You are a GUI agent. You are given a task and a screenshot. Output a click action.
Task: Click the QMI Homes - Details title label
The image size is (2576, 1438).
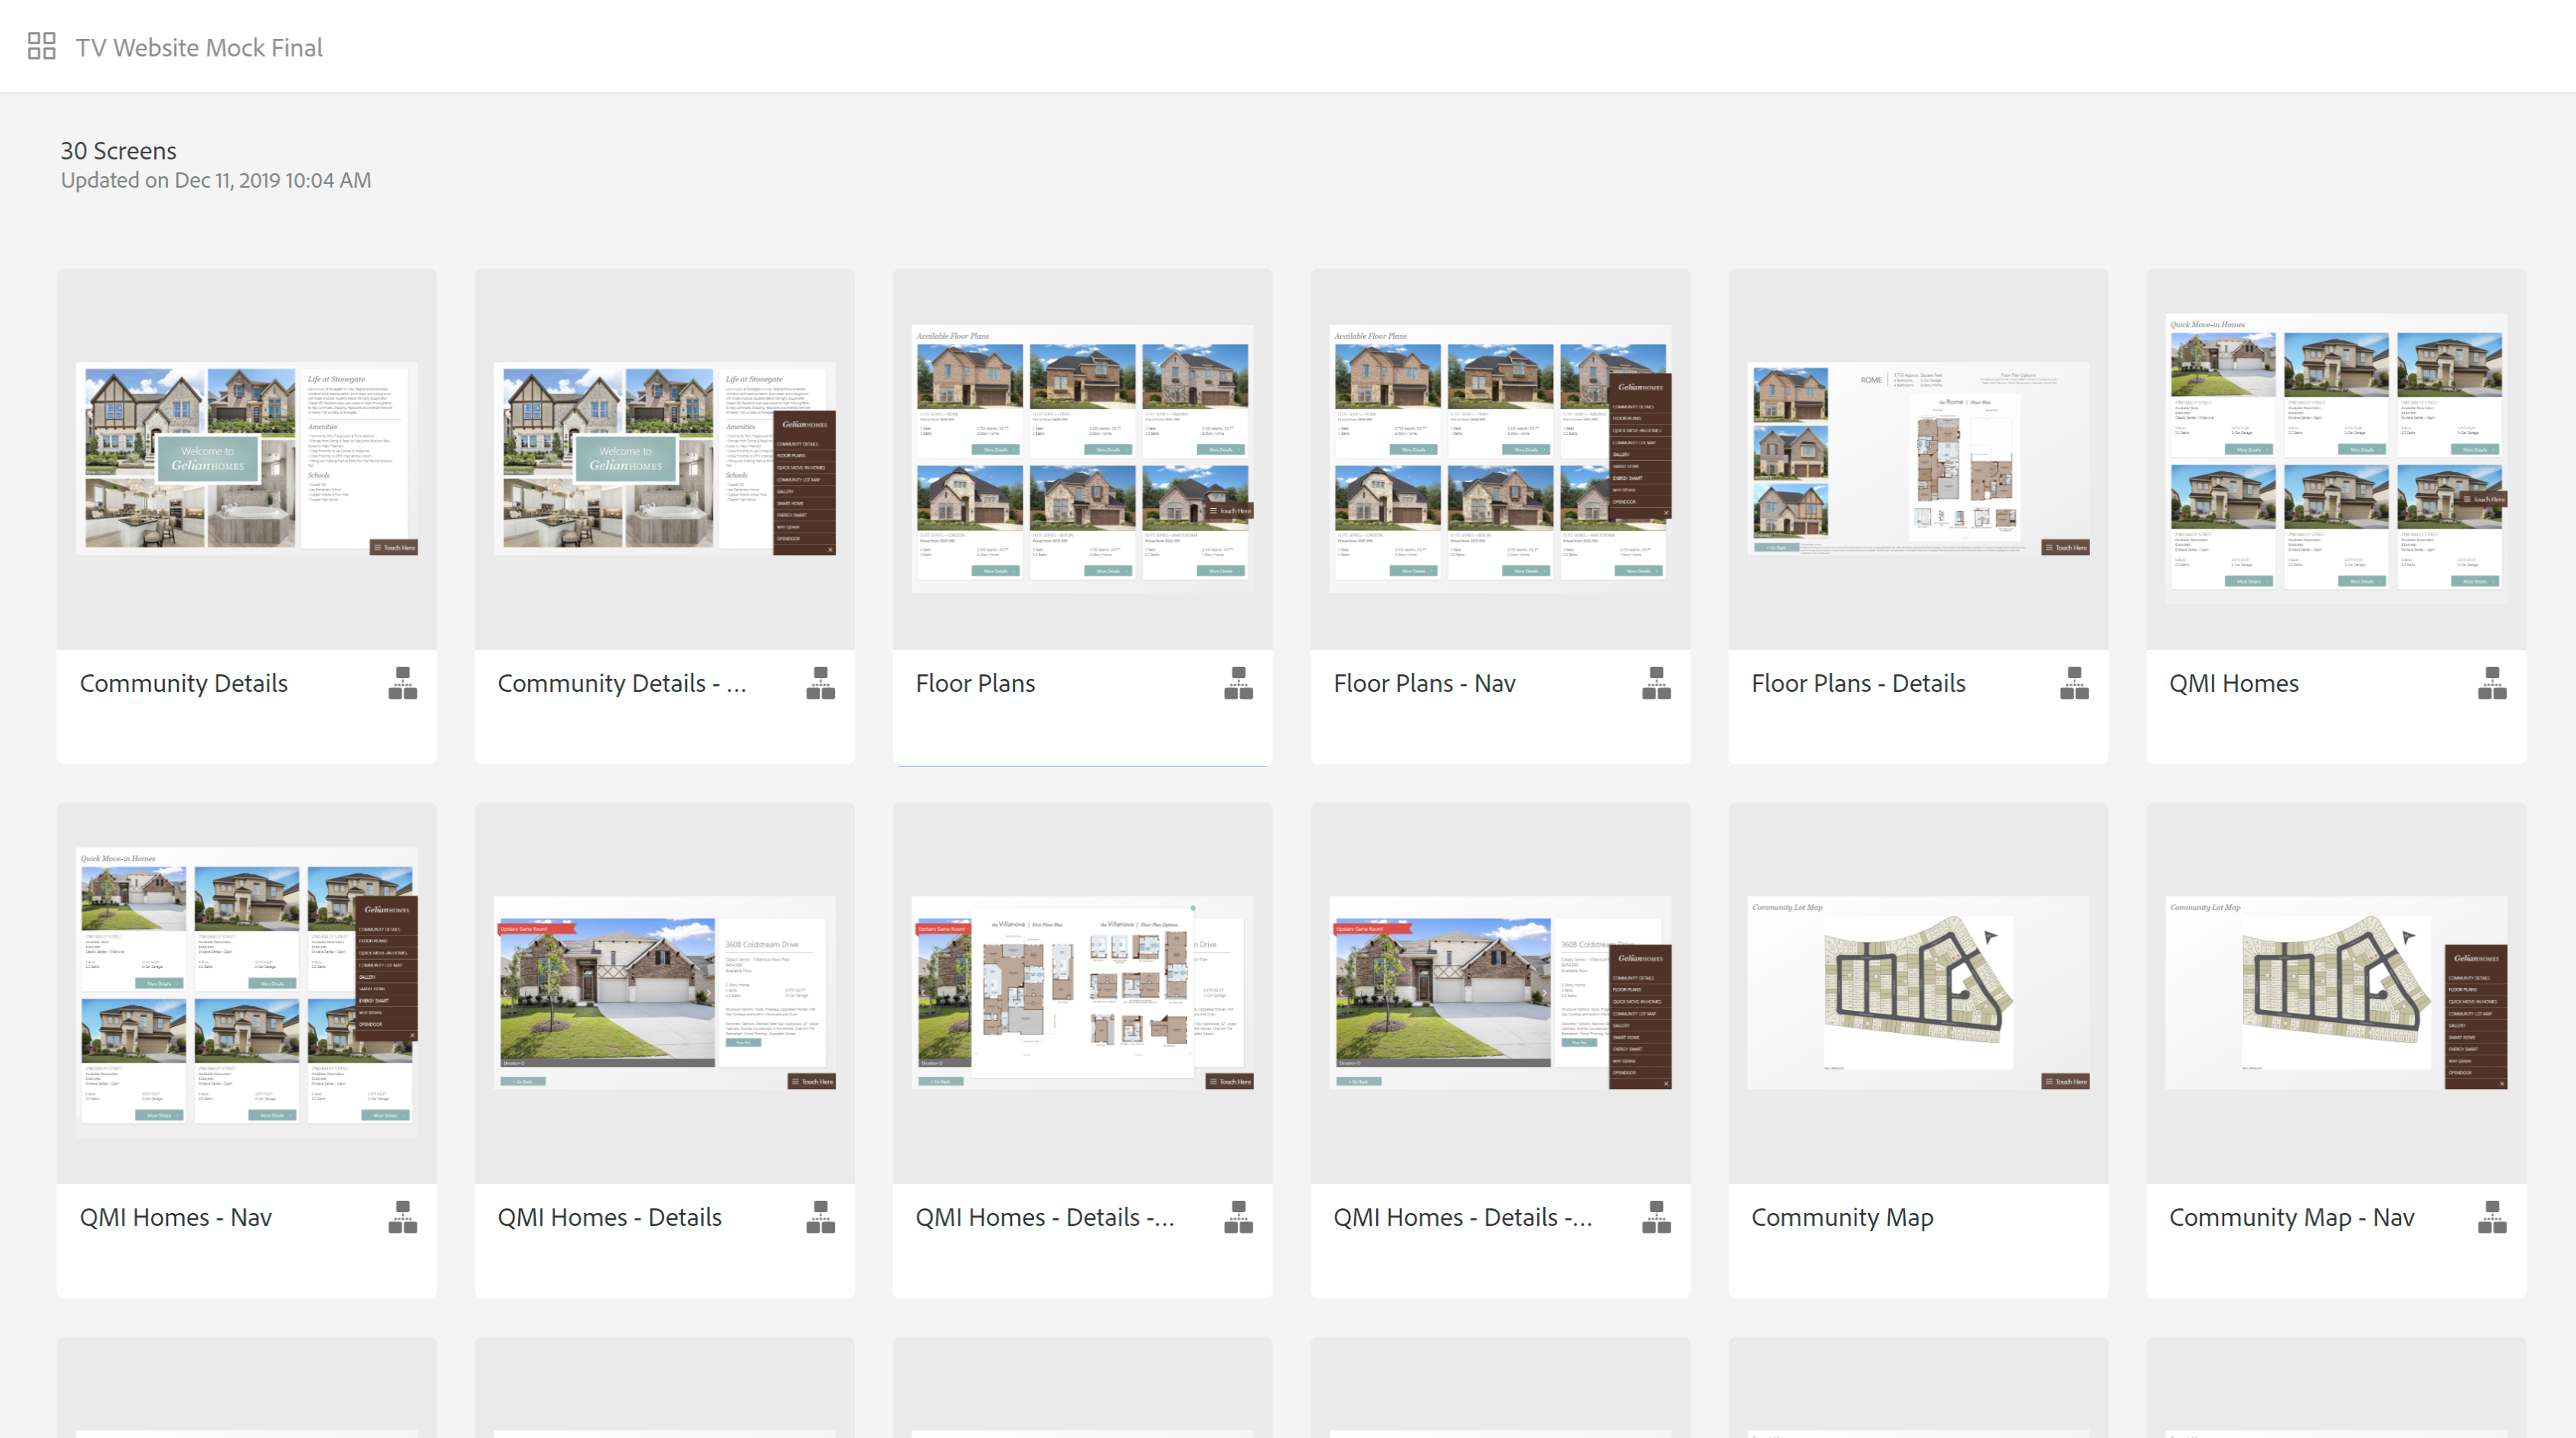[x=609, y=1218]
